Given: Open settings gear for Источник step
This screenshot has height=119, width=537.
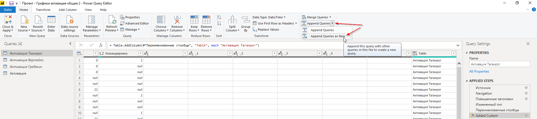Looking at the screenshot, I should (x=526, y=88).
